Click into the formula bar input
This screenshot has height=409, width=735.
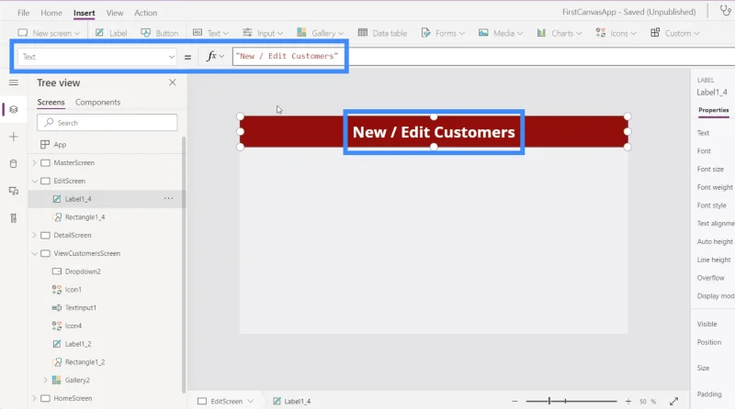tap(483, 56)
